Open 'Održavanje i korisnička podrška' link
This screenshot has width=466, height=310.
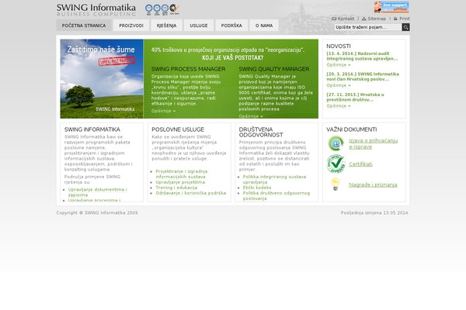(x=190, y=193)
